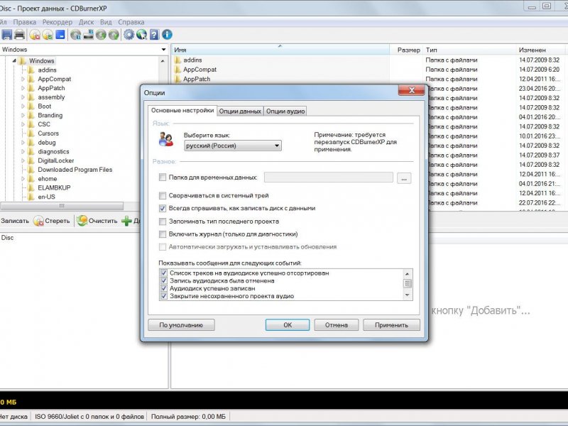Open drive information toolbar icon
The height and width of the screenshot is (426, 568).
pyautogui.click(x=88, y=35)
